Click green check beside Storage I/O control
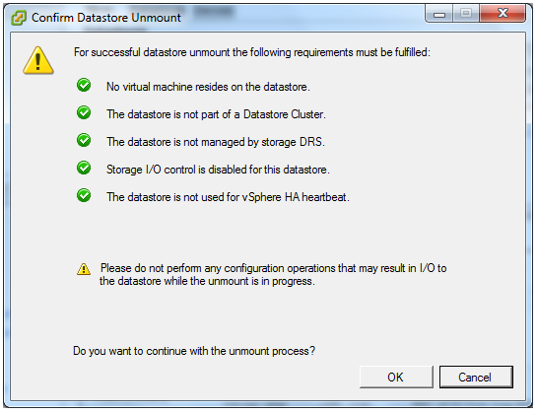The width and height of the screenshot is (537, 414). (x=84, y=168)
